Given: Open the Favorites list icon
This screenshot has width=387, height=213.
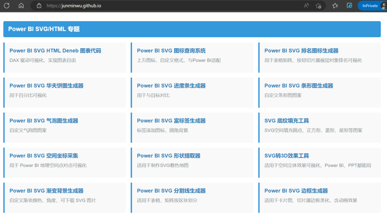Looking at the screenshot, I should 335,6.
